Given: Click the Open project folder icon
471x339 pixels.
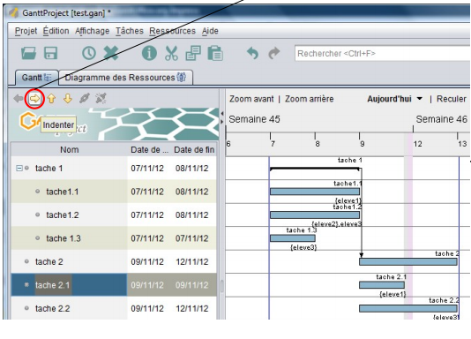Looking at the screenshot, I should 28,54.
